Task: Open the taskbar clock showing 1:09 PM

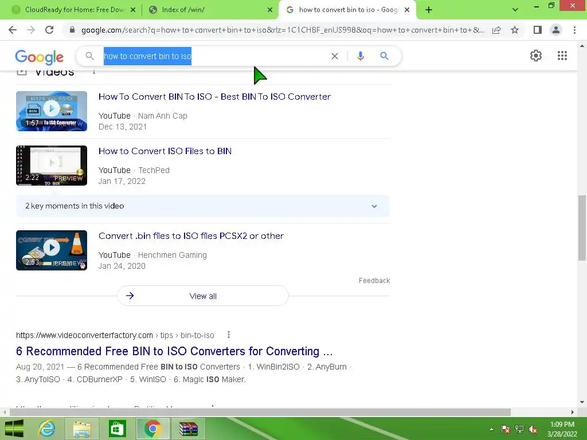Action: coord(562,429)
